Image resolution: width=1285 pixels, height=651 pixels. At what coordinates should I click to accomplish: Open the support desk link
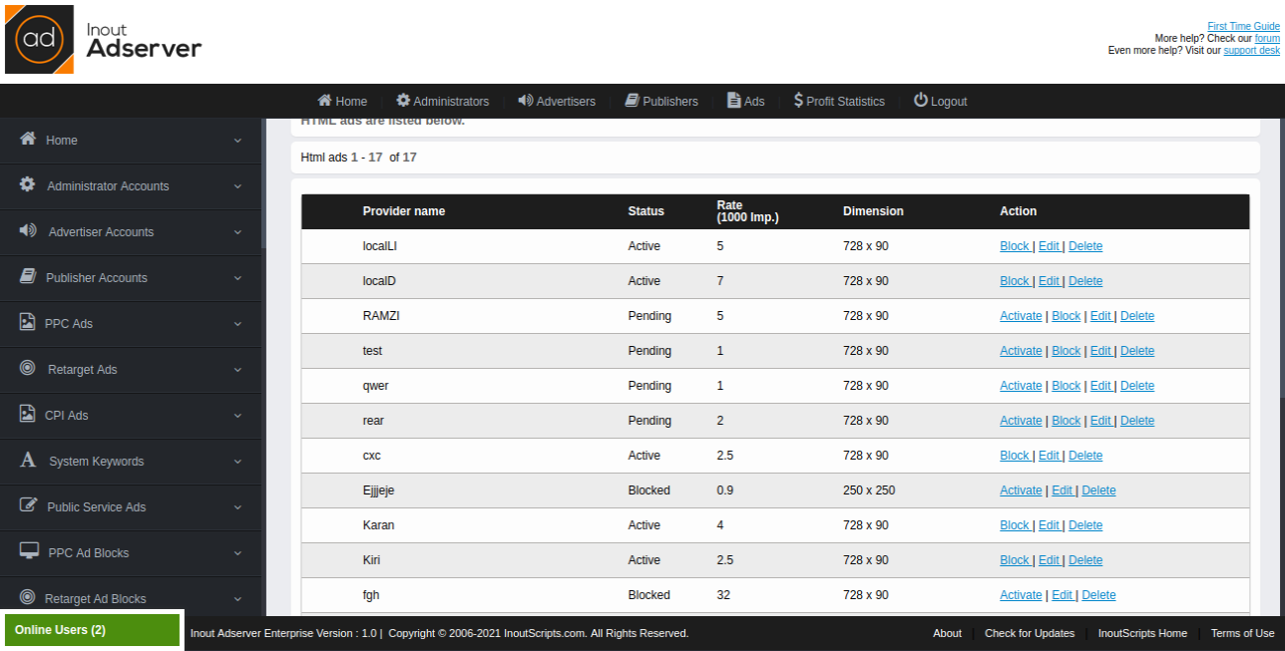click(x=1251, y=50)
